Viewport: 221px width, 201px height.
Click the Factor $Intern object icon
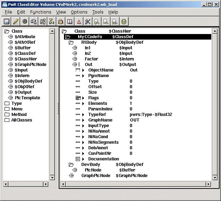(x=75, y=59)
